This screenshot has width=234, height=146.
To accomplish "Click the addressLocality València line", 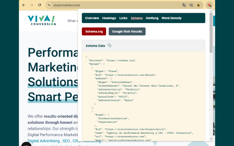I will [119, 89].
